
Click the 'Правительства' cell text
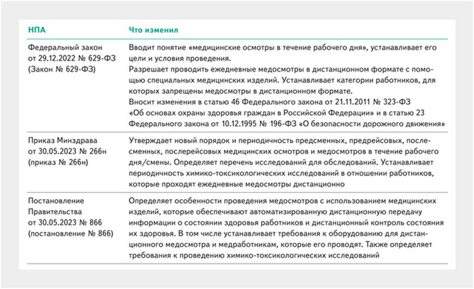pos(55,212)
